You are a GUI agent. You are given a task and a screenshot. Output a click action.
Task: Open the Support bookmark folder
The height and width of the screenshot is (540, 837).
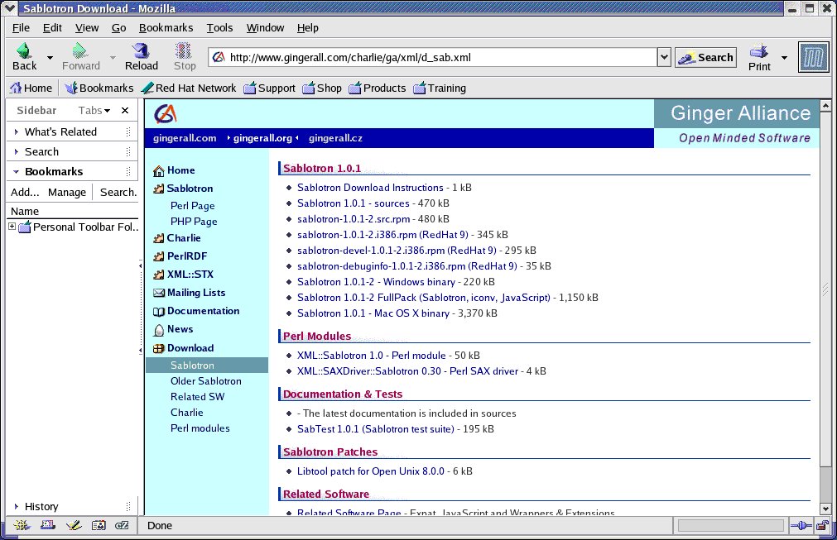(x=270, y=88)
